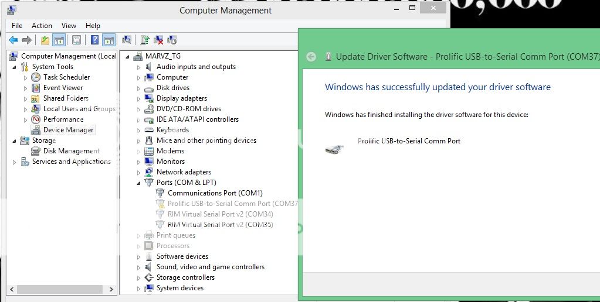Viewport: 600px width, 302px height.
Task: Click Prolific USB-to-Serial Comm Port dialog label
Action: point(409,141)
